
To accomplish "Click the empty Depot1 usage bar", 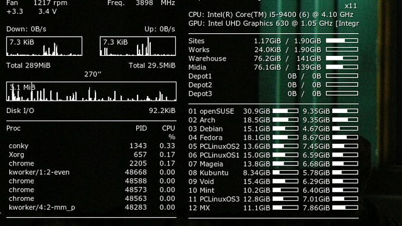I will click(x=342, y=76).
